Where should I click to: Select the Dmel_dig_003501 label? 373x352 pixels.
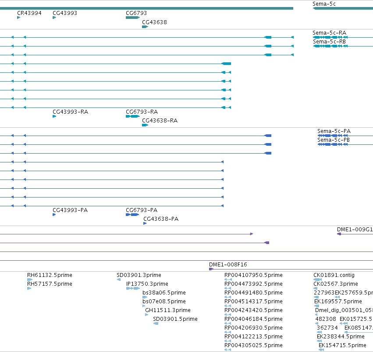(344, 310)
